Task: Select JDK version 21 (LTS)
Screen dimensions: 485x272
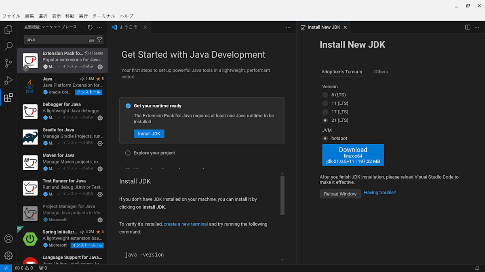Action: click(x=325, y=120)
